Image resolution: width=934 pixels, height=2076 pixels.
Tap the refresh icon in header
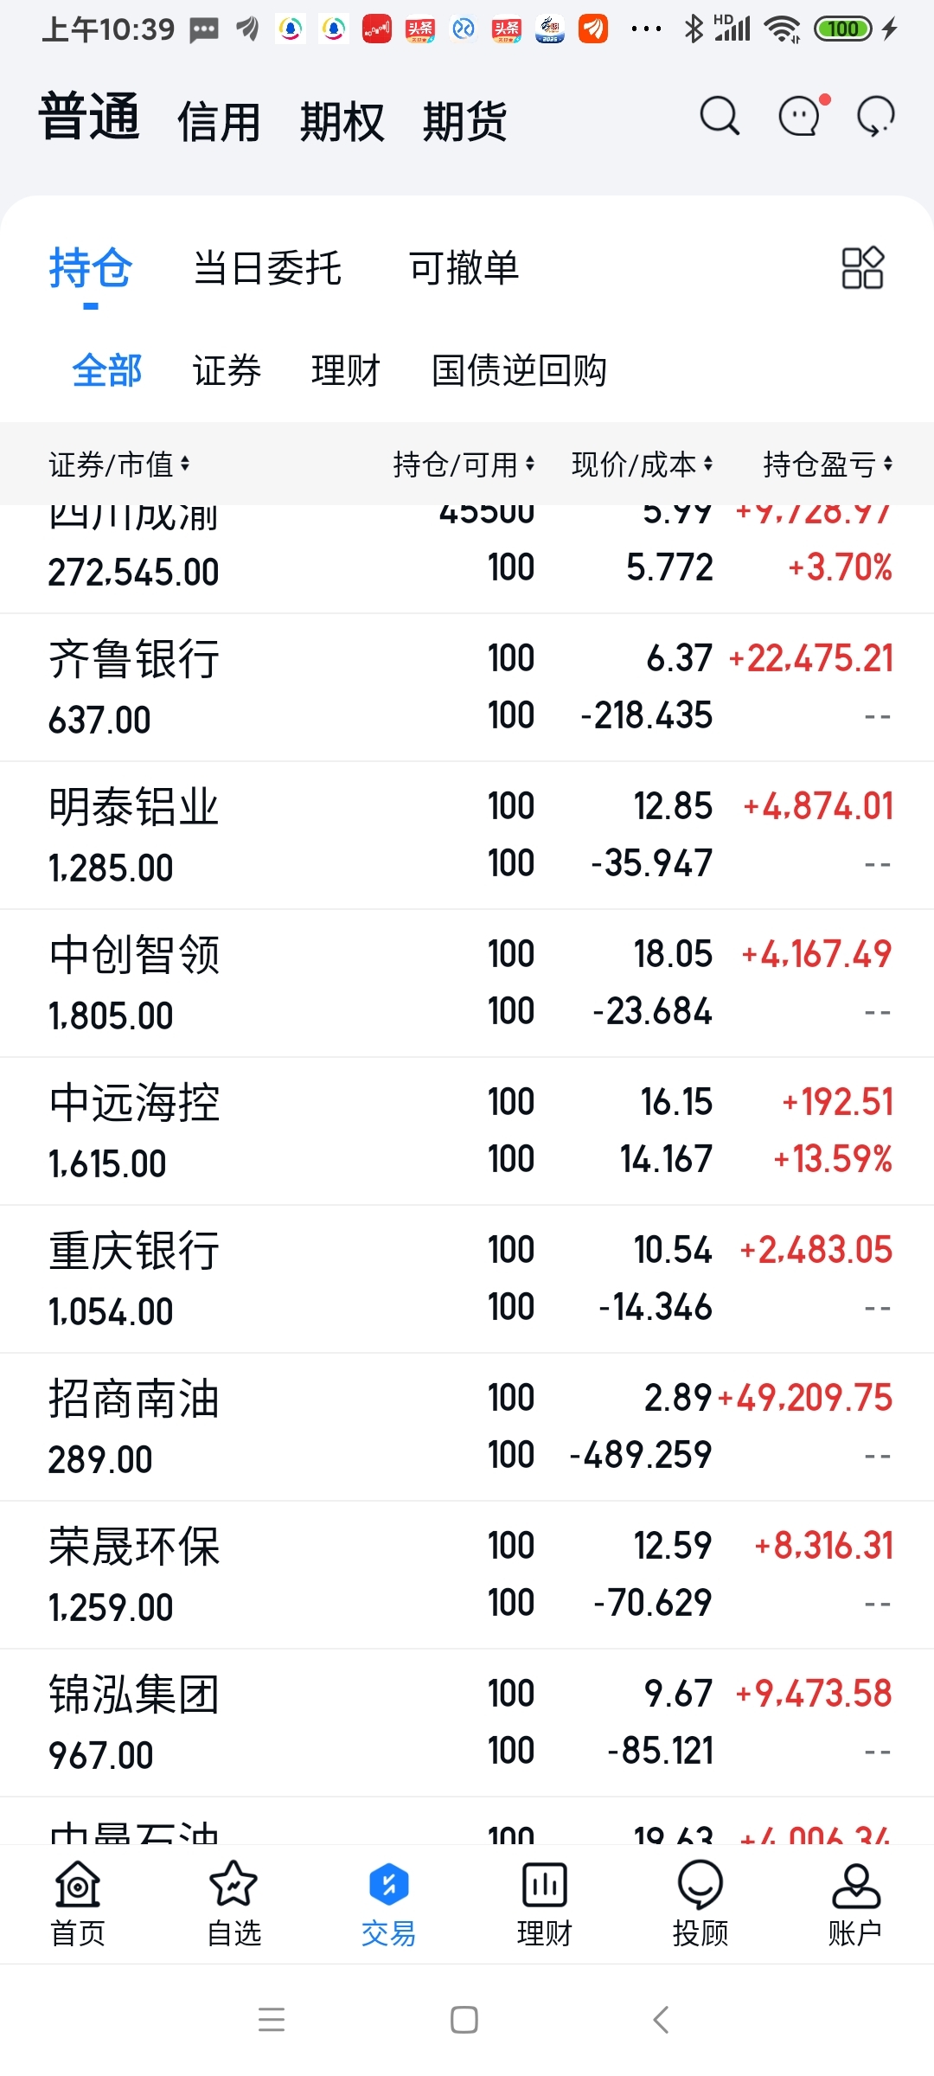tap(875, 116)
